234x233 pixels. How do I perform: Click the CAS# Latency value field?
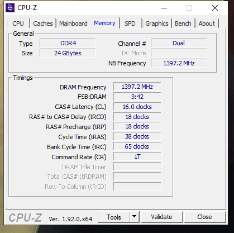coord(137,107)
